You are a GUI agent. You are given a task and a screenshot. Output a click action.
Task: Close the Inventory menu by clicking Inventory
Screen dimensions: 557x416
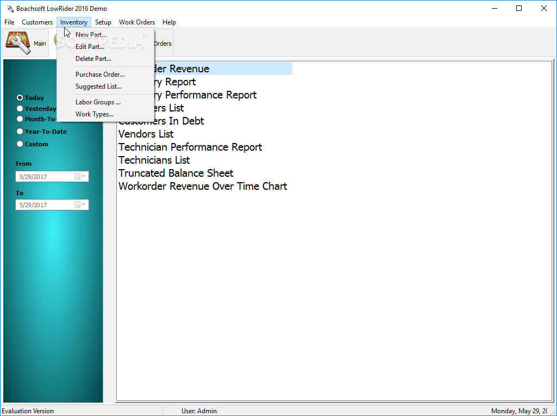tap(74, 22)
